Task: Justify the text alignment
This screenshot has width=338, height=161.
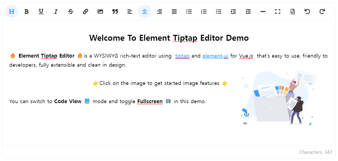Action: click(174, 12)
